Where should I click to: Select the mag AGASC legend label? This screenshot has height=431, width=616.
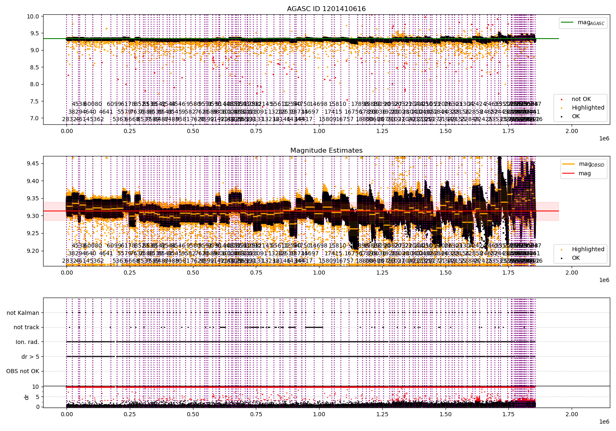[x=591, y=23]
